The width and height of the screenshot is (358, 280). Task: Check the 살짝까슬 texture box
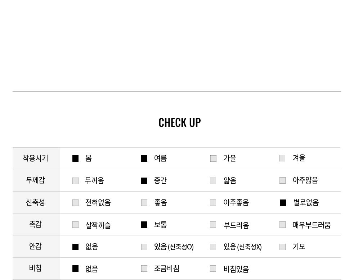pyautogui.click(x=75, y=225)
